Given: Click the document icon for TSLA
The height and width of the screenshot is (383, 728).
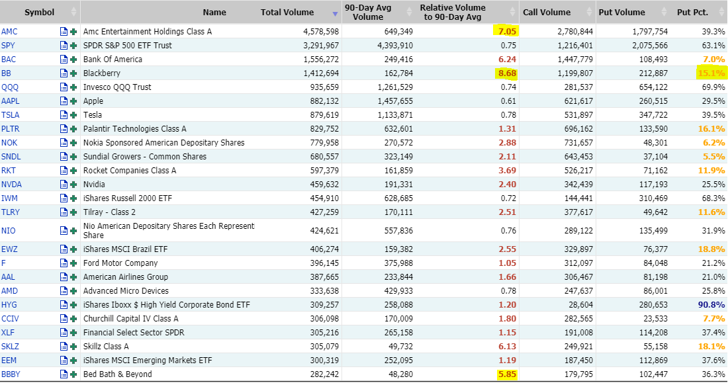Looking at the screenshot, I should (x=64, y=115).
